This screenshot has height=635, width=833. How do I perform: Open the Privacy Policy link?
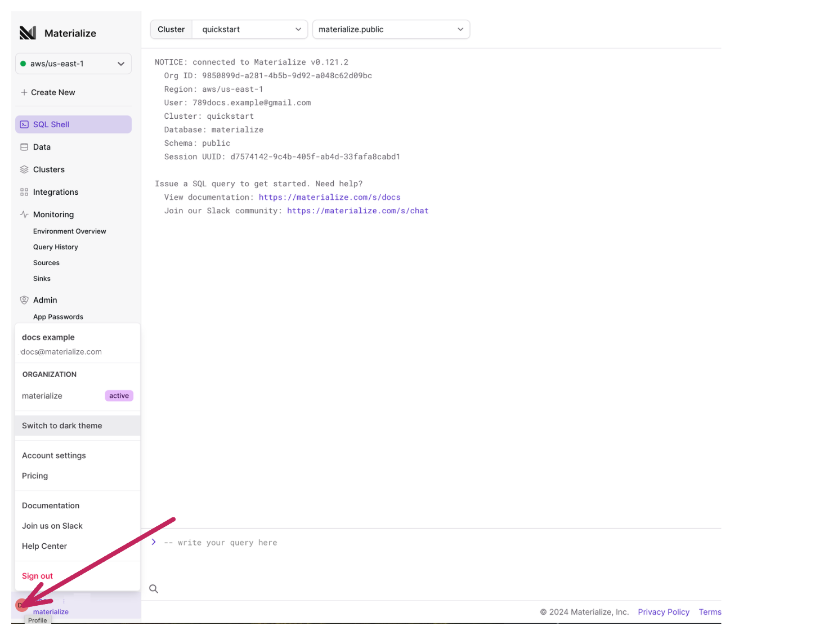coord(663,612)
